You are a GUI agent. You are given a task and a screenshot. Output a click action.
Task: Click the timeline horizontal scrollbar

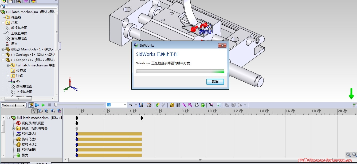click(x=200, y=160)
